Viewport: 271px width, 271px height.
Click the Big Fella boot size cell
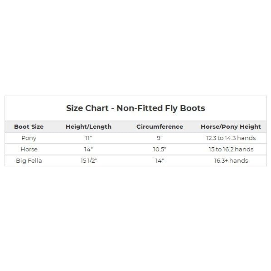click(x=29, y=161)
